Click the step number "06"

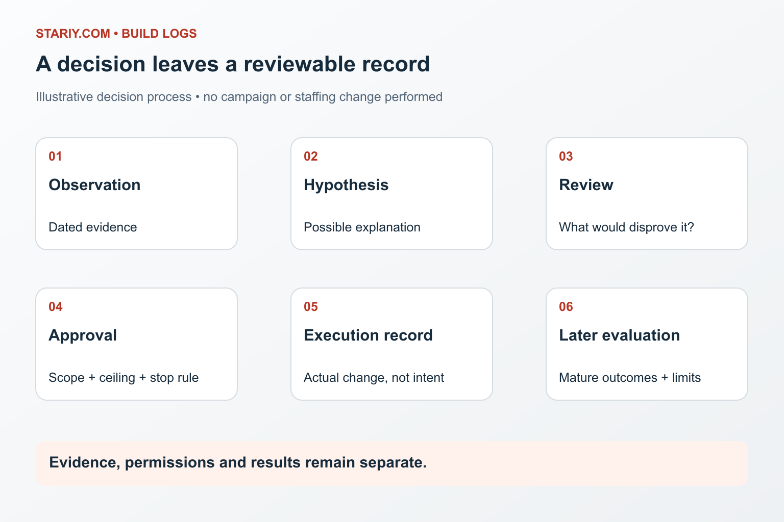pos(566,307)
